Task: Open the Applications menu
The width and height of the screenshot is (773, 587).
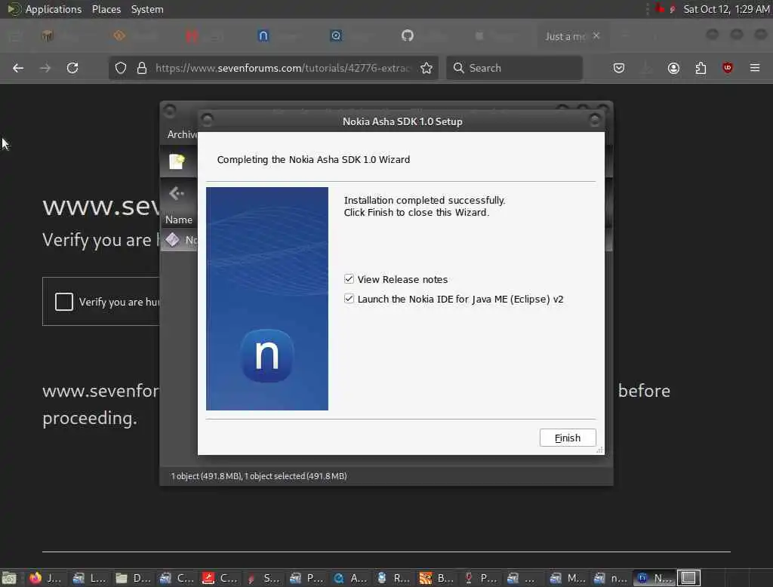Action: [x=54, y=9]
